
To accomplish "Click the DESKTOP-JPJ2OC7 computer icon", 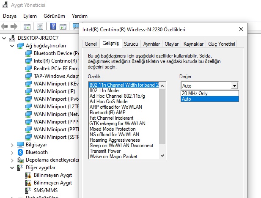I will point(12,38).
